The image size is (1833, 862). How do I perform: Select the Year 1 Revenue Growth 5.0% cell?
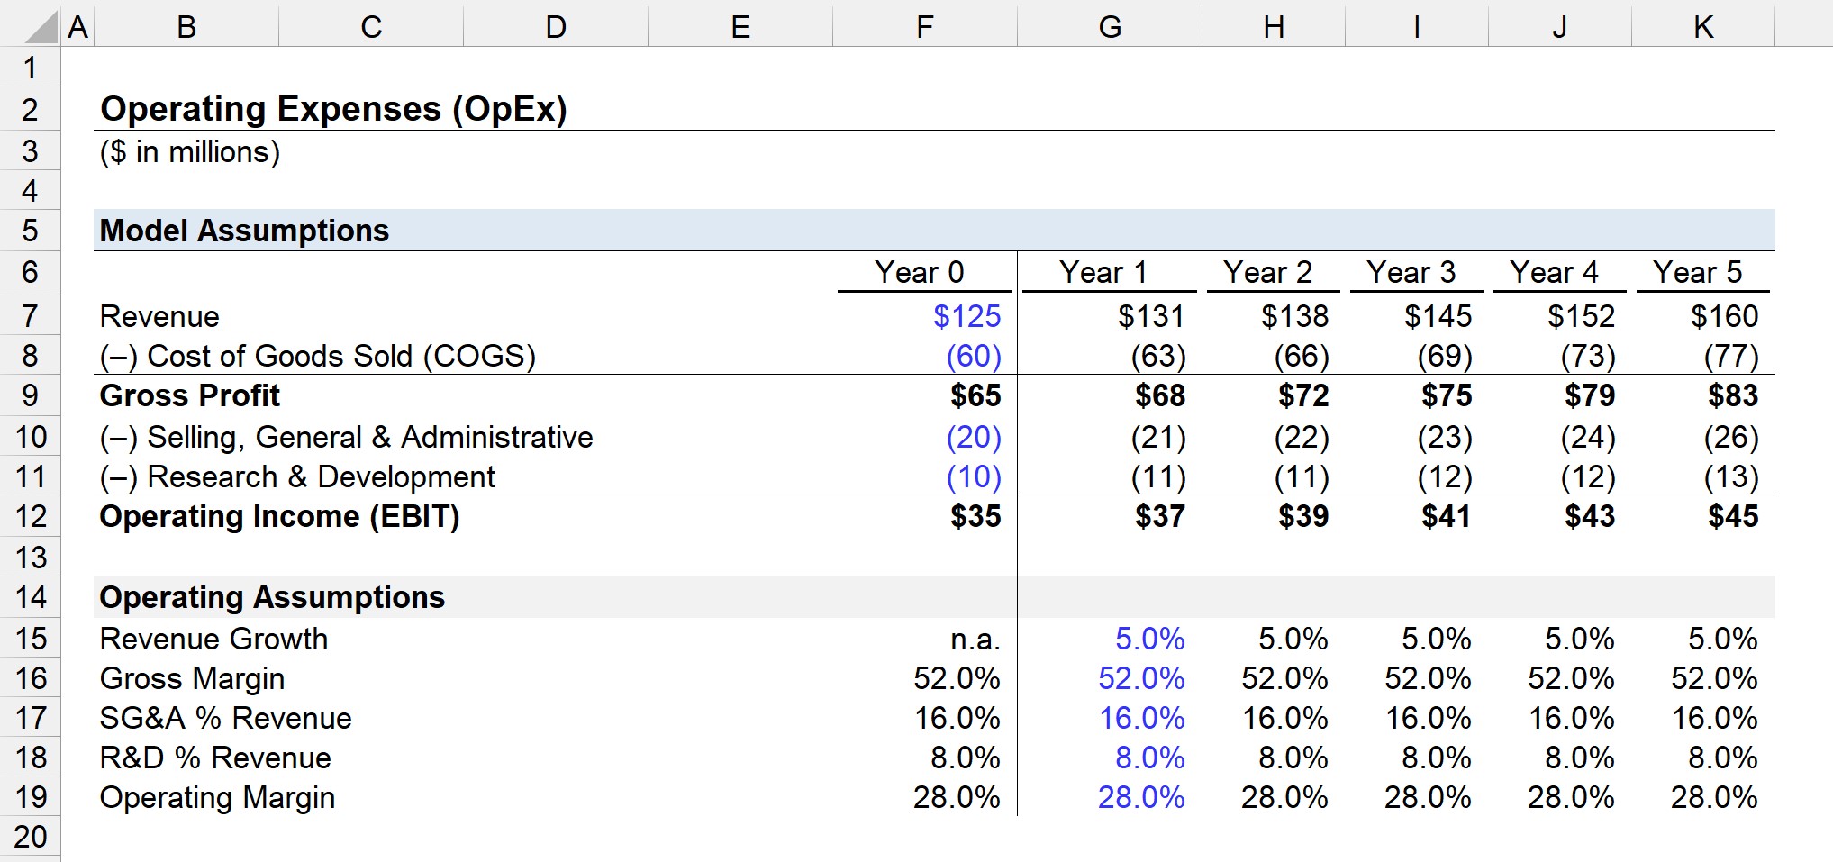click(1149, 639)
